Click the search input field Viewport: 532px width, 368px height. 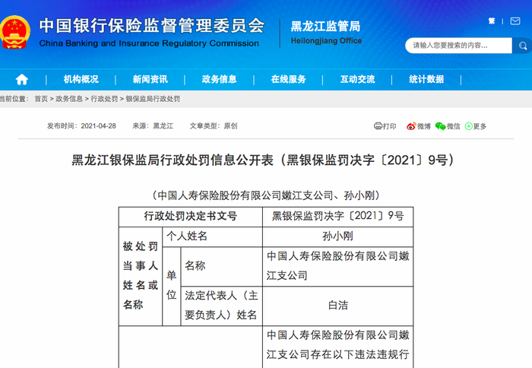pyautogui.click(x=458, y=46)
